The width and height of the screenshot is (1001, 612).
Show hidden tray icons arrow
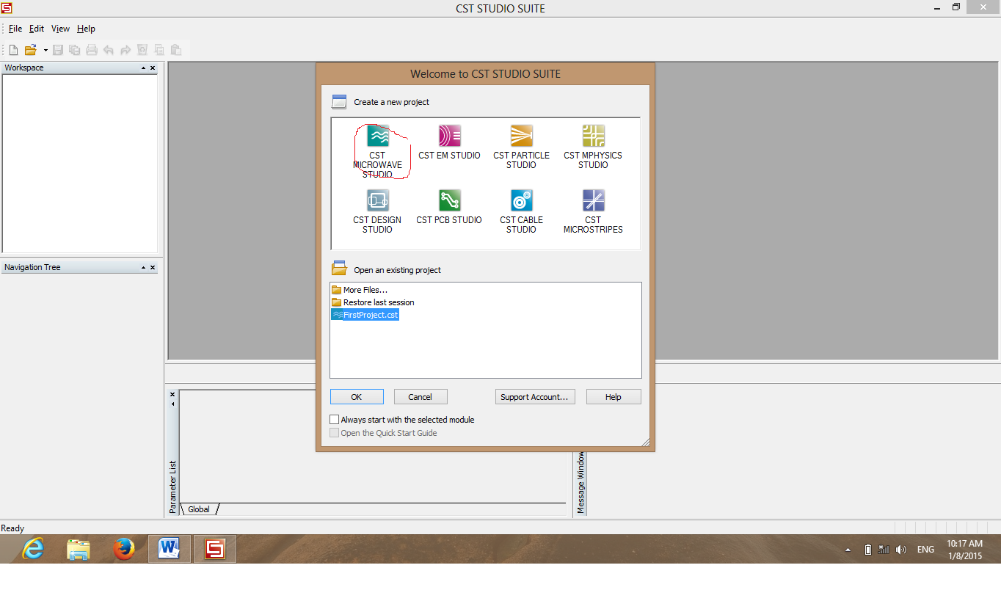click(848, 550)
